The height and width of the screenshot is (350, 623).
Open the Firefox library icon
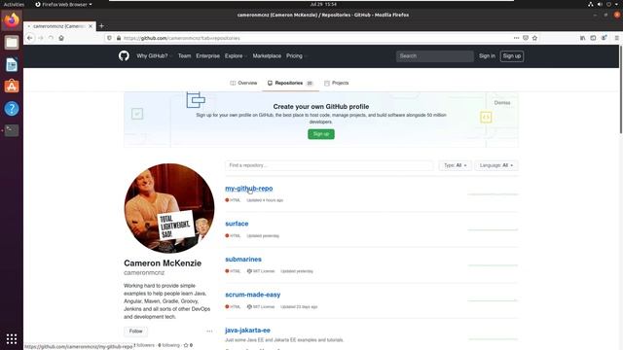point(582,38)
